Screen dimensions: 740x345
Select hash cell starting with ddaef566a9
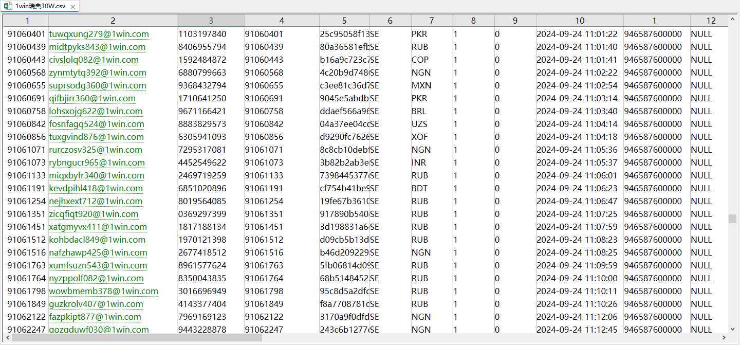[x=344, y=111]
